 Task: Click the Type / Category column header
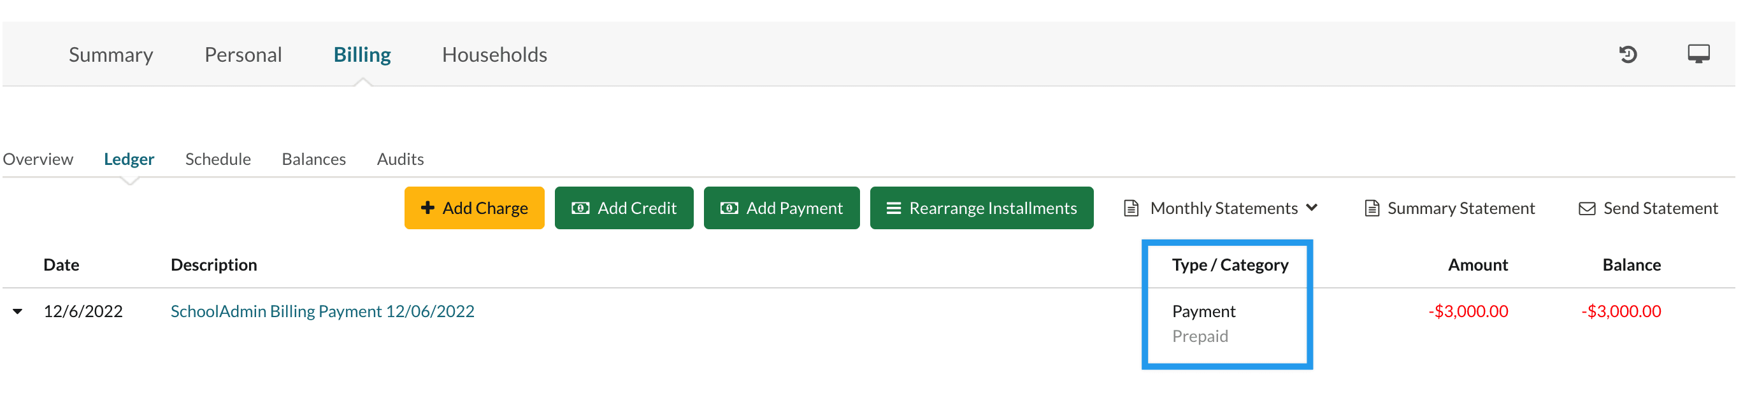click(1230, 264)
